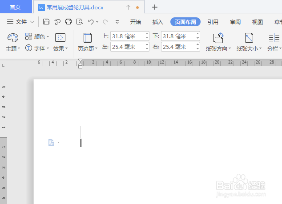Decrease the right margin with down stepper

[197, 49]
